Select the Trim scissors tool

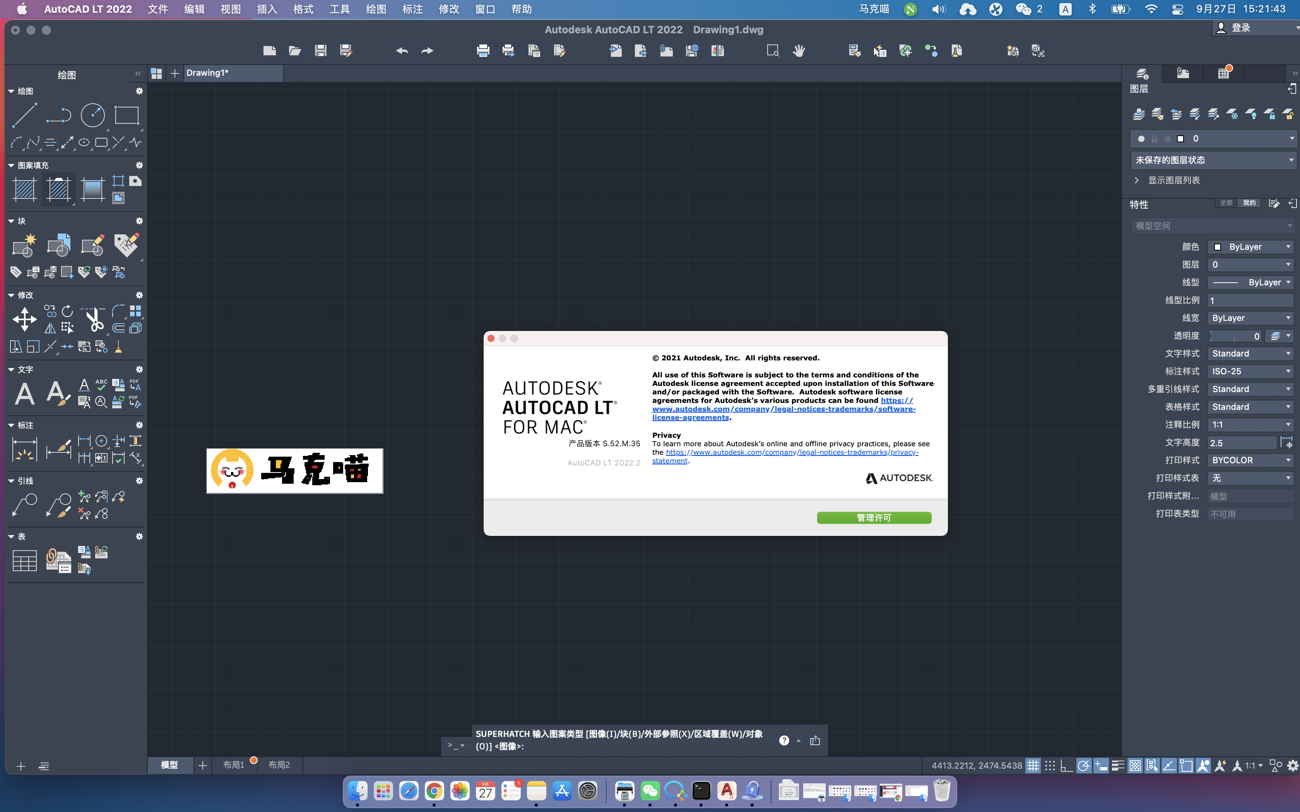94,320
